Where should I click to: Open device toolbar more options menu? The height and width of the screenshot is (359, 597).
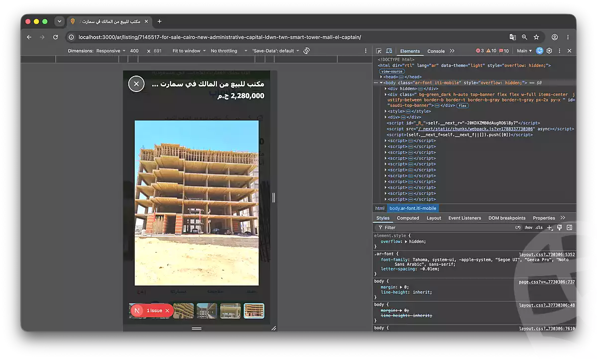366,51
